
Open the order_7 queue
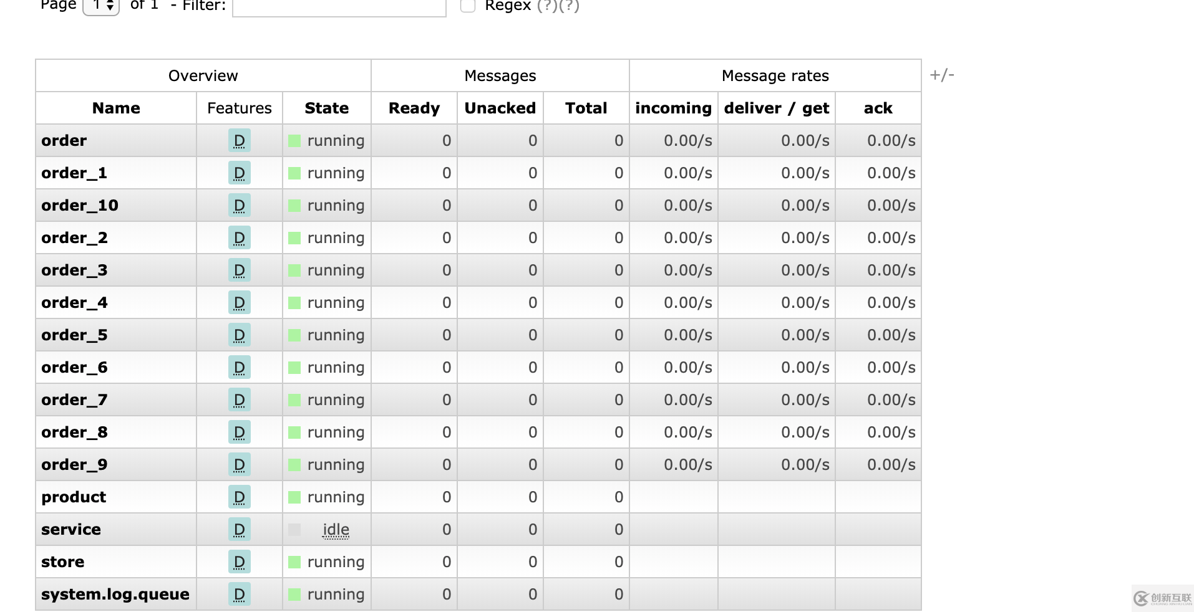pos(74,399)
